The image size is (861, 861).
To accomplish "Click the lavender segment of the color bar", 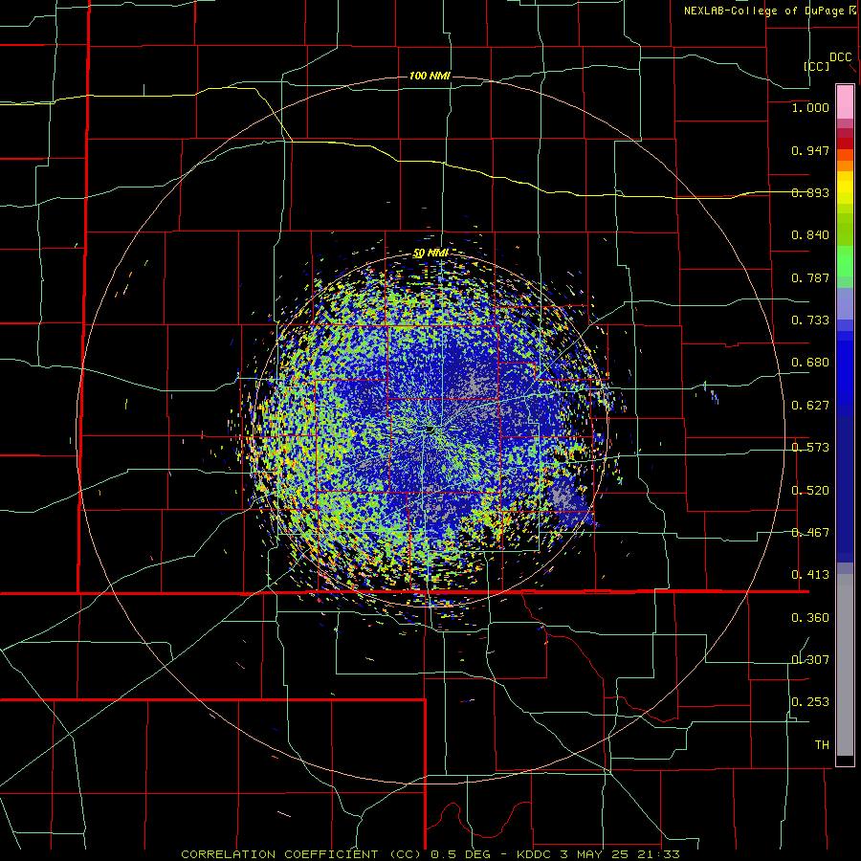I will 845,304.
